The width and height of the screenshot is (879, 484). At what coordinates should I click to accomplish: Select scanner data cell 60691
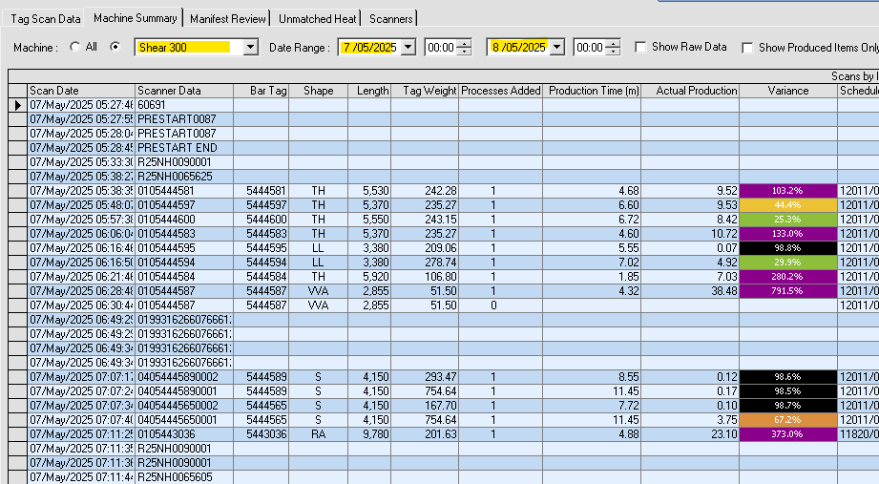coord(184,105)
